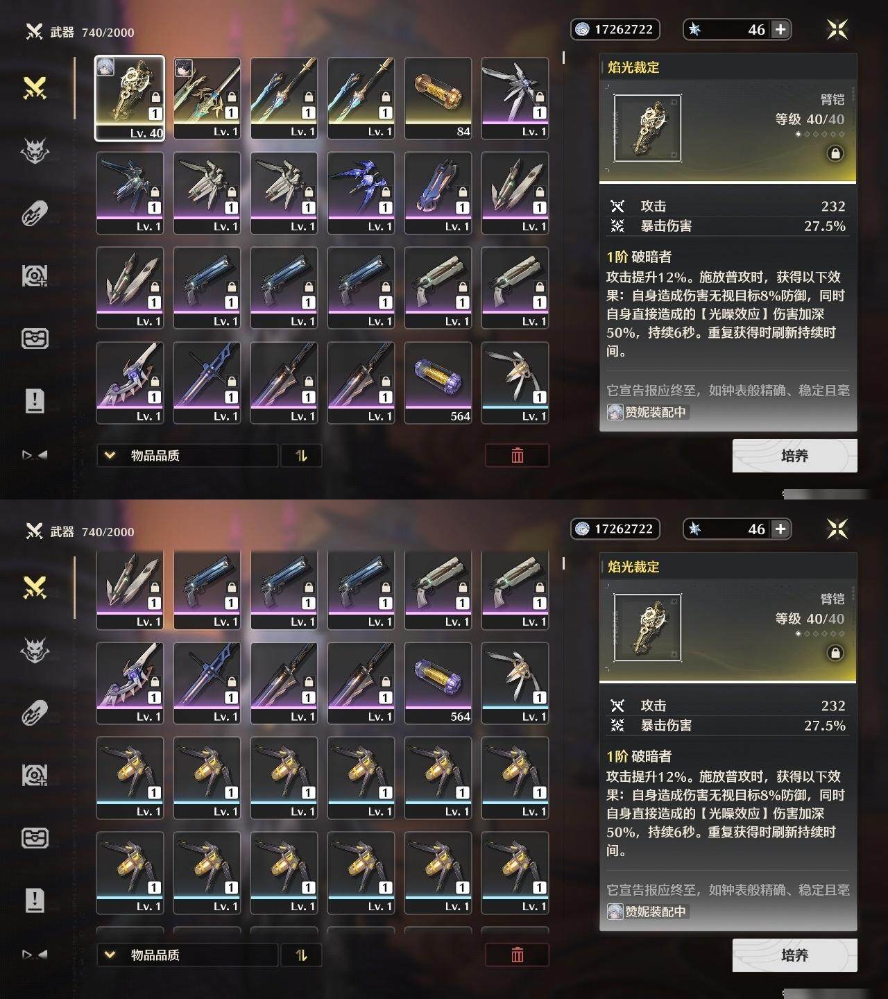Open the echoes tab mask icon in upper sidebar
This screenshot has height=999, width=888.
pos(35,151)
